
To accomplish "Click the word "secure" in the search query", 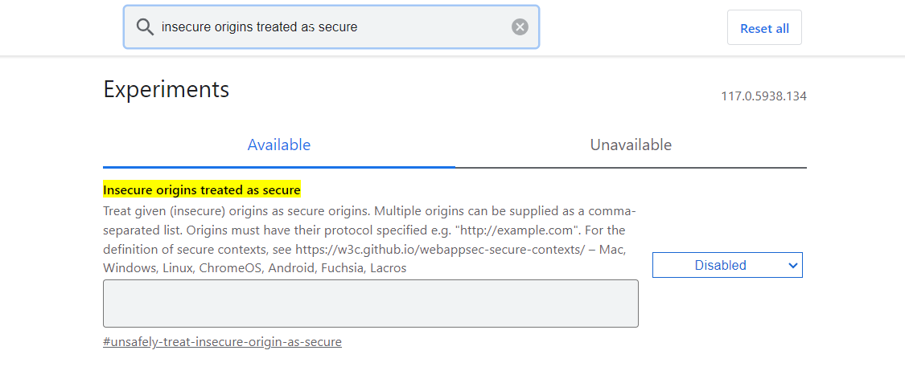I will 338,27.
